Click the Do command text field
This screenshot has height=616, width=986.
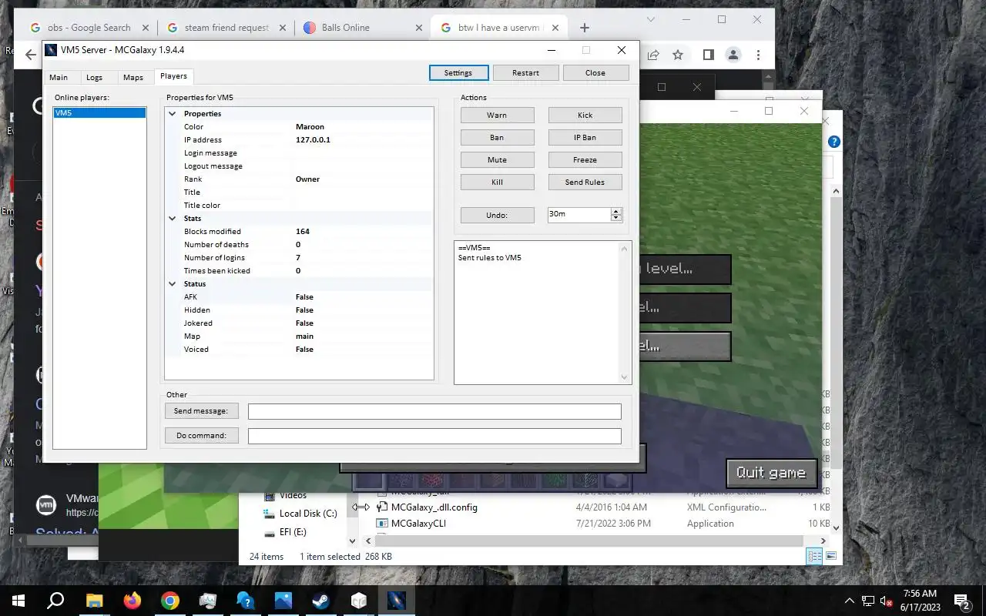pos(434,436)
